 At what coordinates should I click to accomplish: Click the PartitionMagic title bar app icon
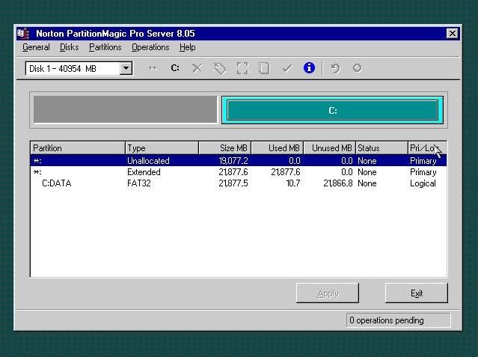pyautogui.click(x=23, y=34)
